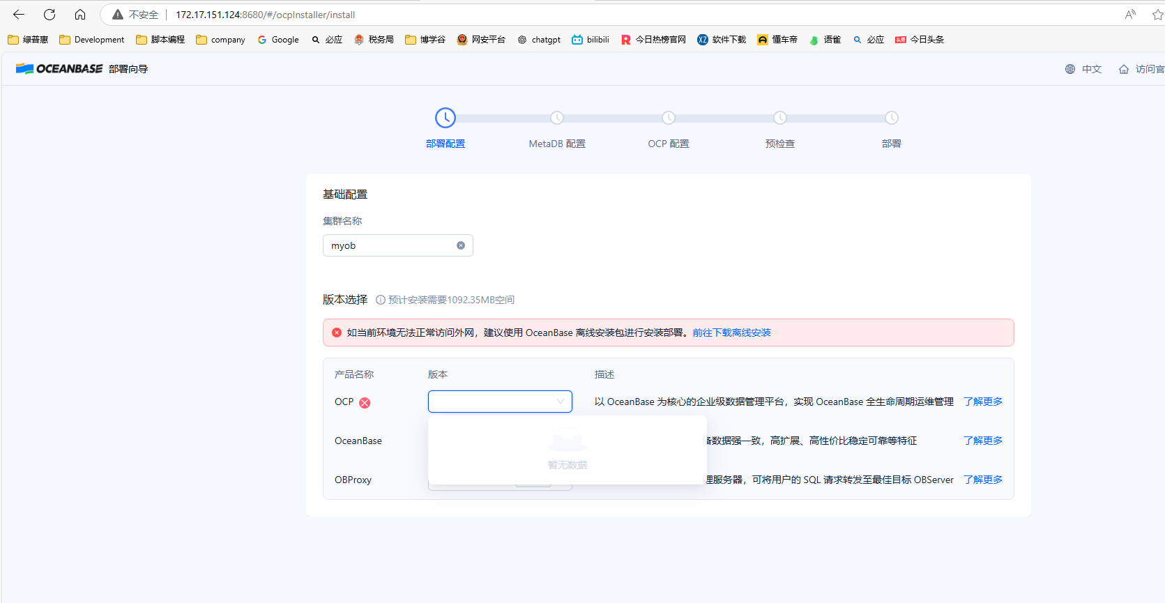Open the 税务局 bookmark

[x=374, y=40]
